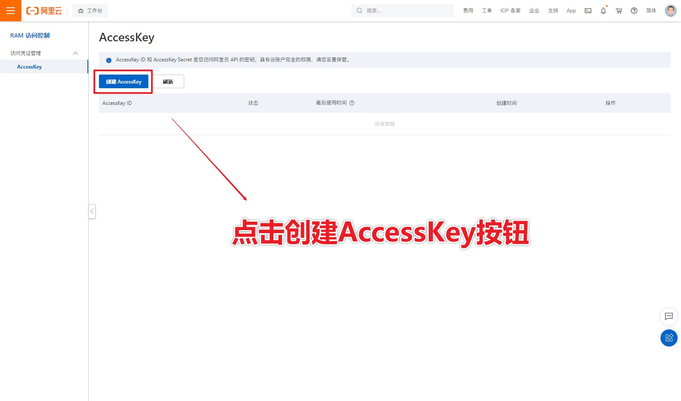This screenshot has width=681, height=401.
Task: Open the 费用 top menu
Action: point(468,11)
